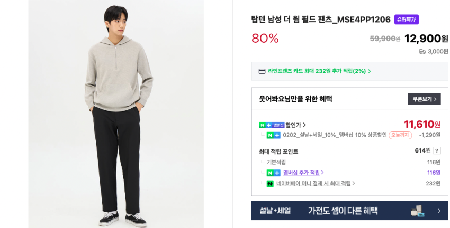Click the 라인프렌즈 카드 추가 적립 text

[x=317, y=71]
